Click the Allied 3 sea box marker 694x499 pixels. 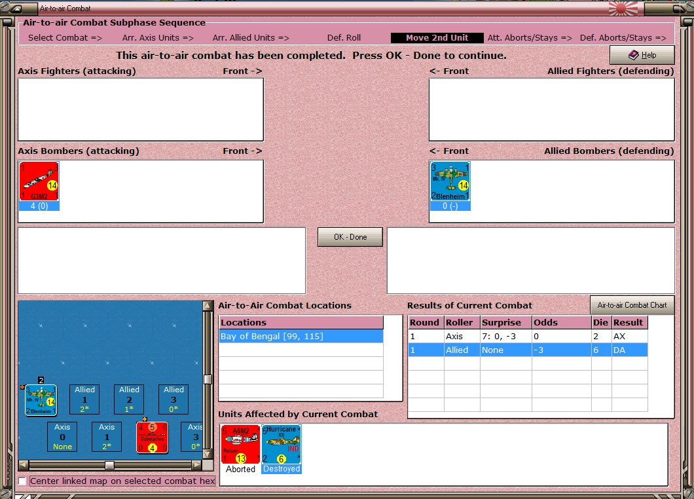click(x=173, y=399)
